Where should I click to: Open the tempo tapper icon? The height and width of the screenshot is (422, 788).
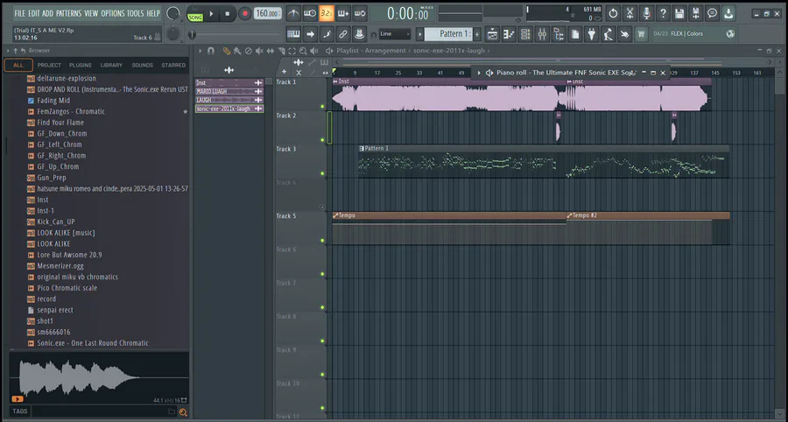coord(609,34)
